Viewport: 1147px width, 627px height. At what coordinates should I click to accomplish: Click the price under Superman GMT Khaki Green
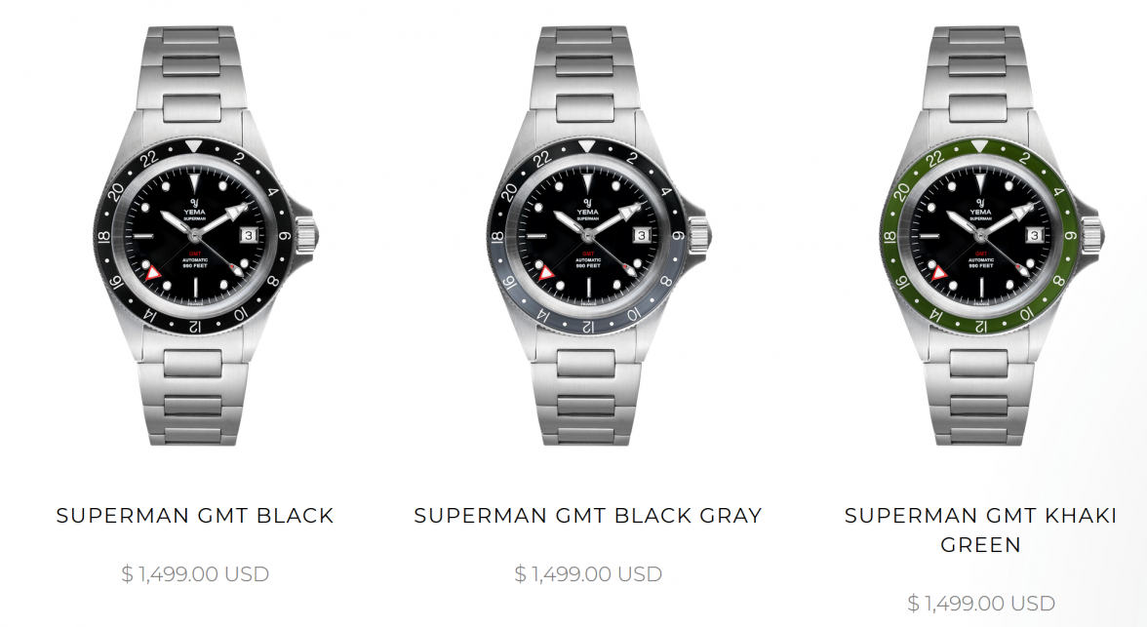(x=980, y=604)
